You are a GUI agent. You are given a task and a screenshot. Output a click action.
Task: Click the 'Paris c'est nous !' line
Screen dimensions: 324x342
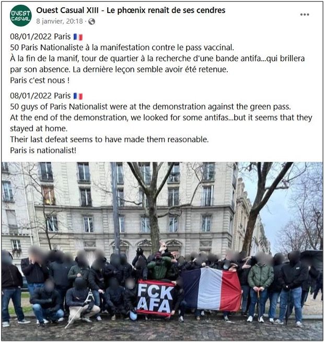(x=40, y=81)
